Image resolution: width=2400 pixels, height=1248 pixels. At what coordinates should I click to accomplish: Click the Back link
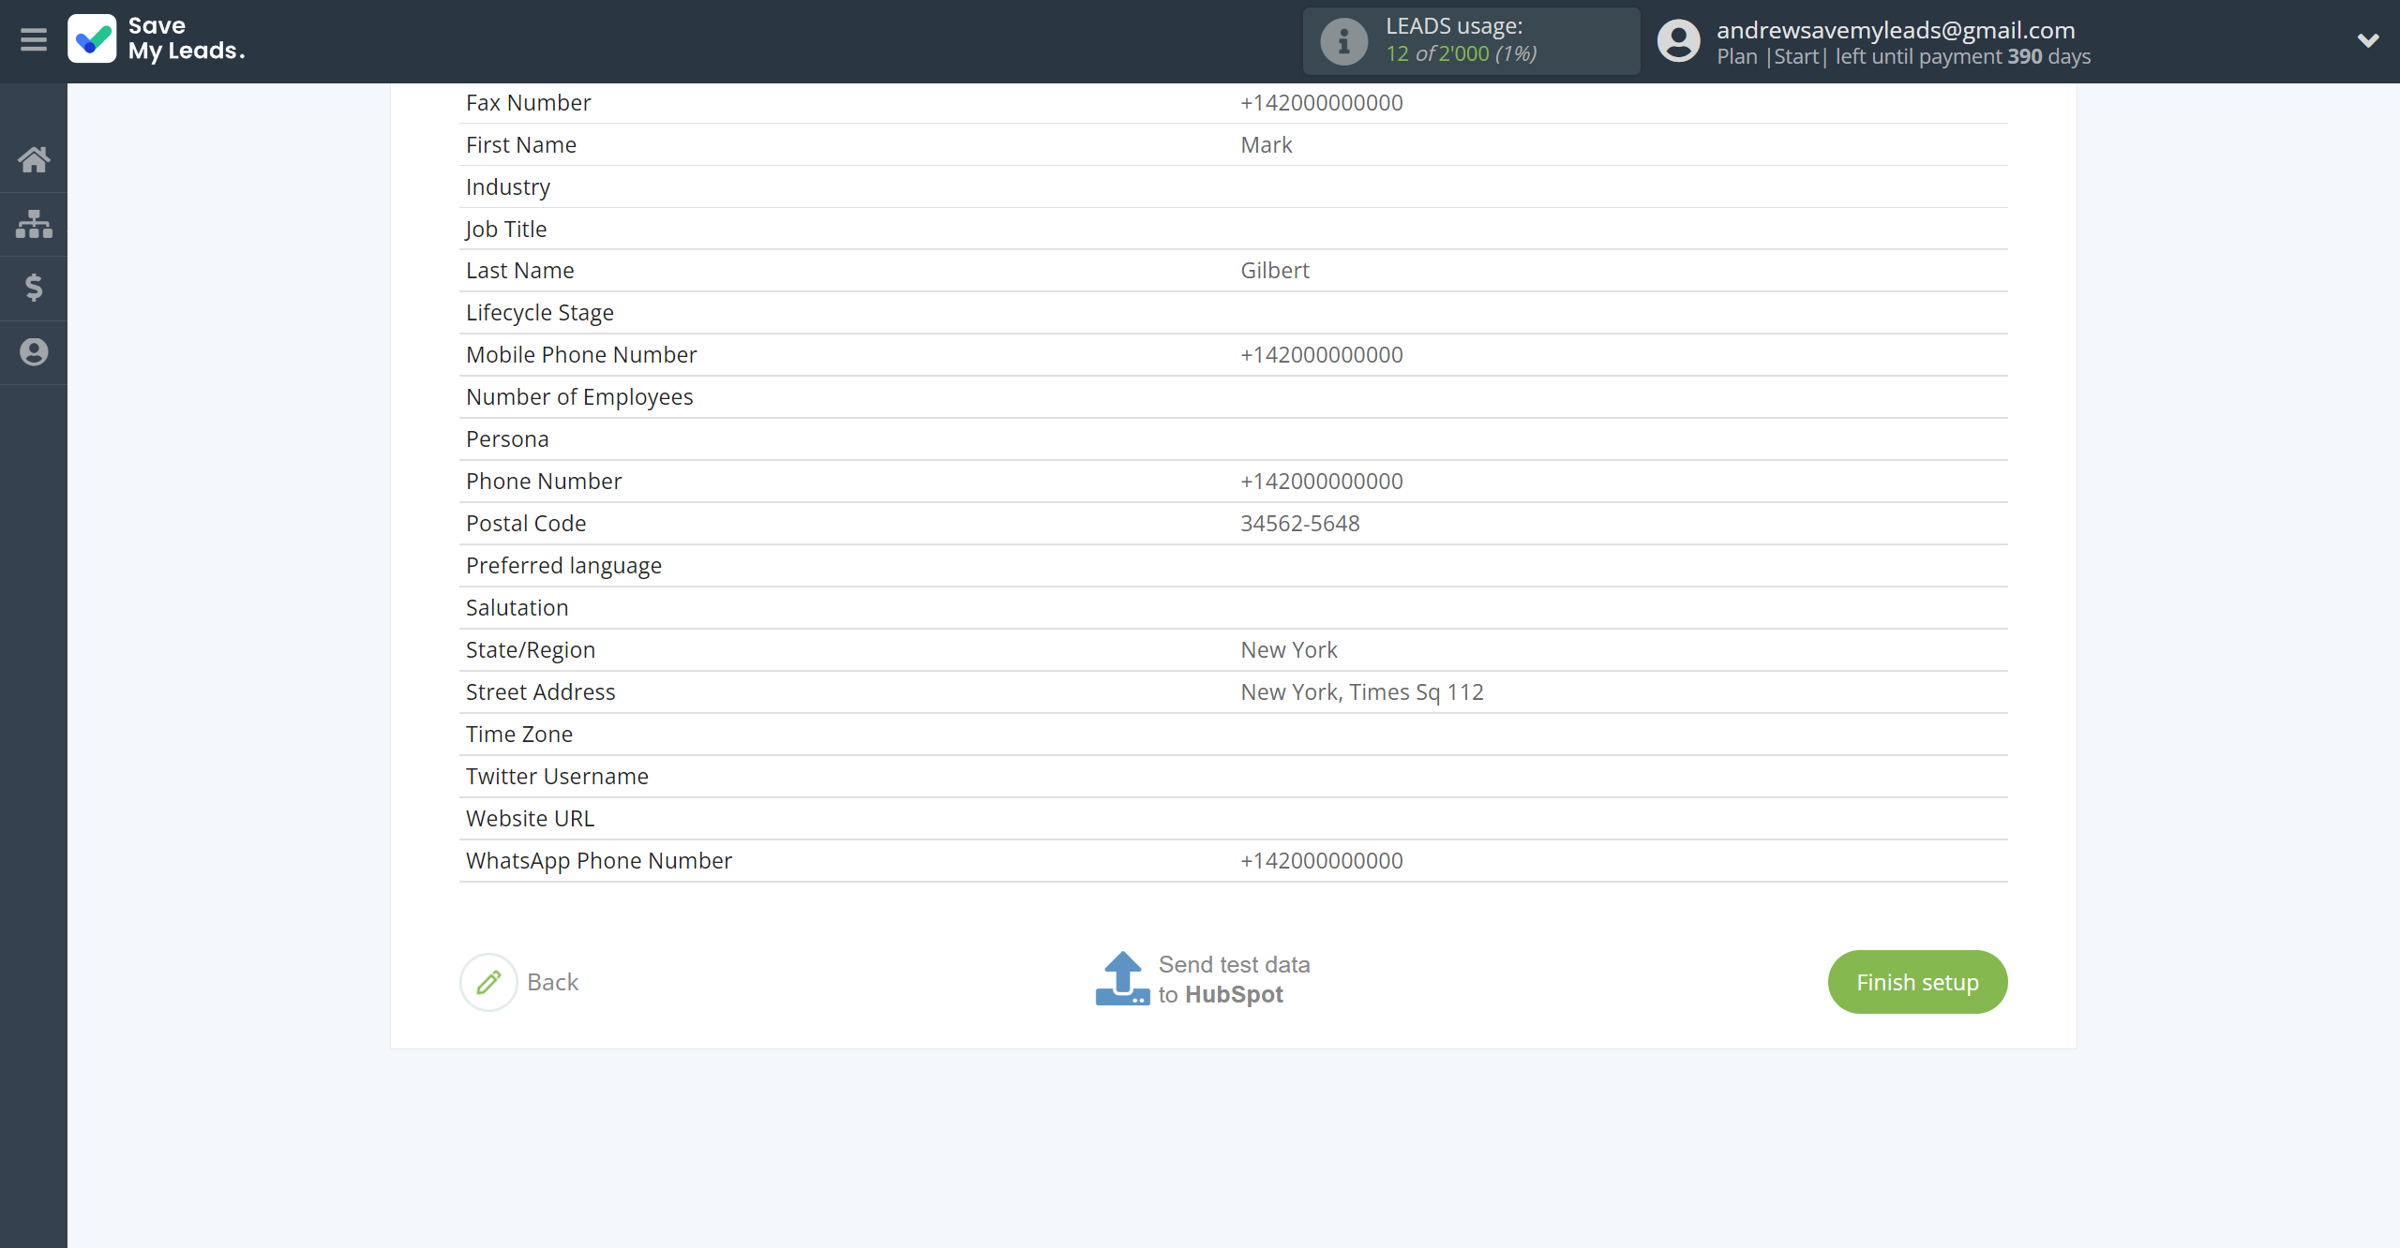point(553,982)
